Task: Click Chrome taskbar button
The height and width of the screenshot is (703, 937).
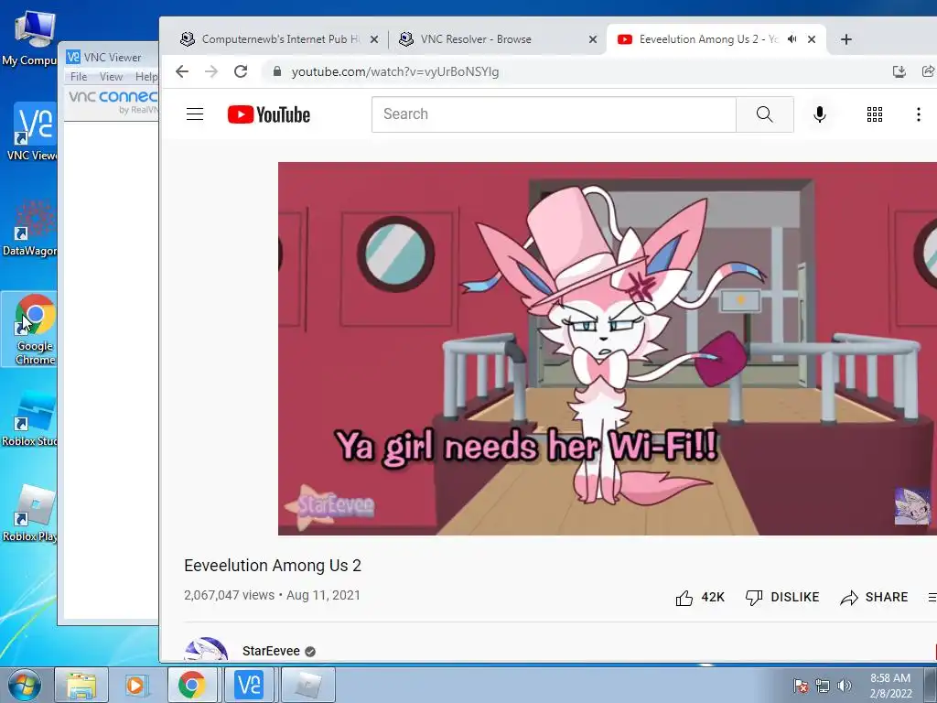Action: (x=192, y=685)
